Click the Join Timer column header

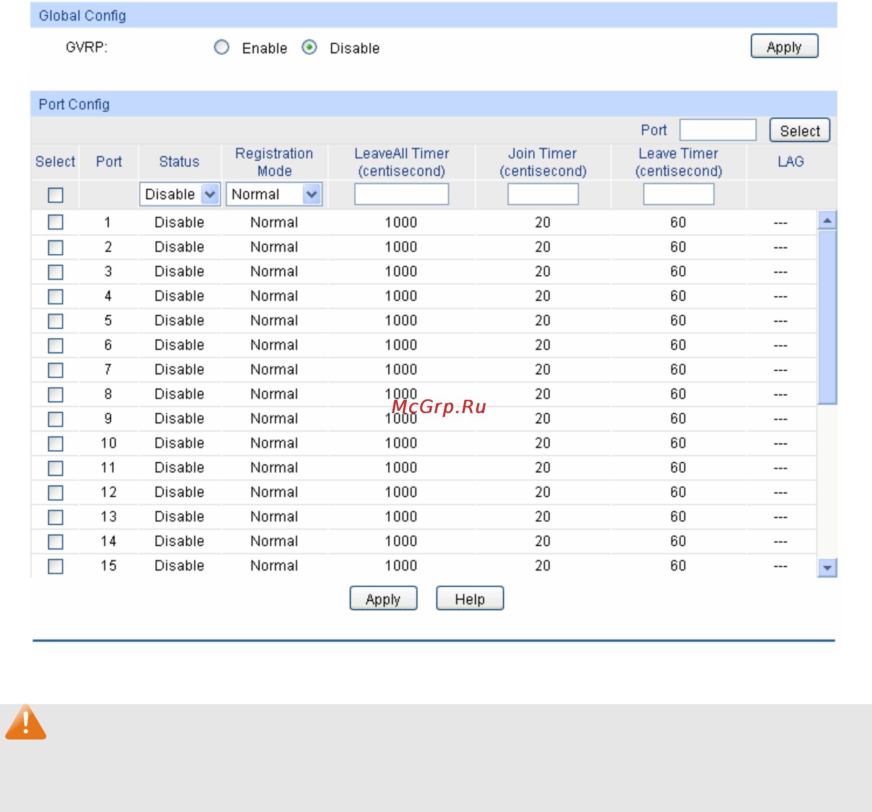[543, 162]
